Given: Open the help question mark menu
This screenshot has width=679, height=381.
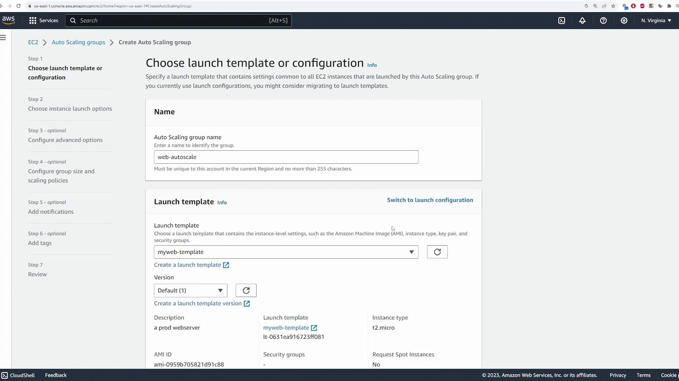Looking at the screenshot, I should pos(603,20).
